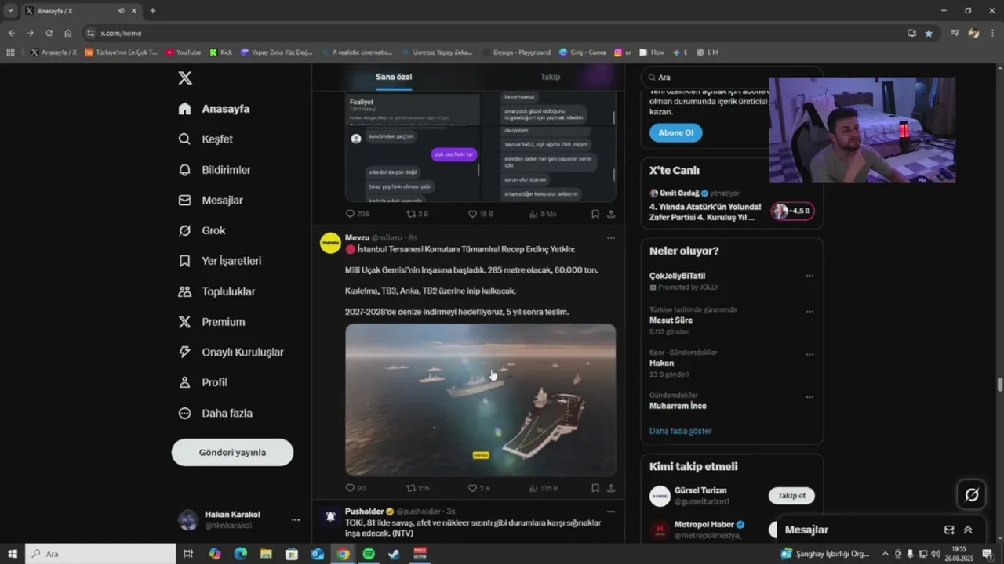Click the X logo in sidebar
This screenshot has height=564, width=1004.
click(185, 78)
